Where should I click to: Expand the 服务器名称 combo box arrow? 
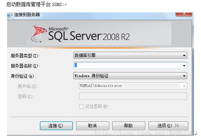click(184, 65)
